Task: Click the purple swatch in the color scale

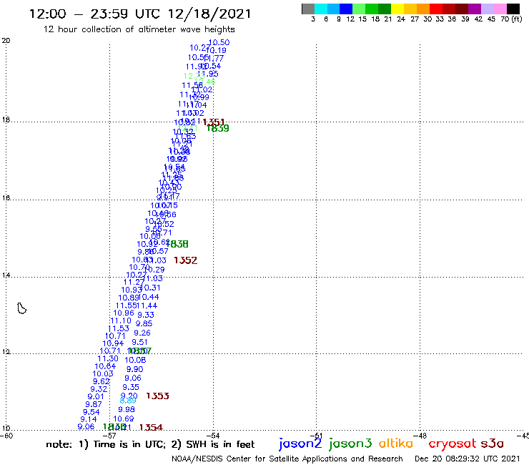Action: [x=475, y=9]
